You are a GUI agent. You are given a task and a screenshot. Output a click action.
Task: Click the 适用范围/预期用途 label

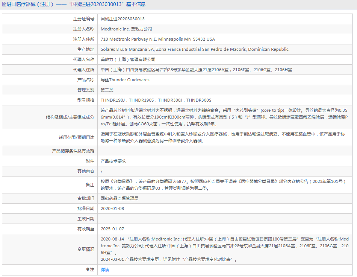tap(76, 137)
